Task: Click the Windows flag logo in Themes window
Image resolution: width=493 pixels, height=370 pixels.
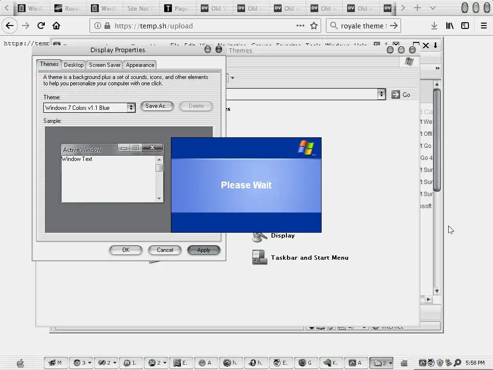Action: point(409,61)
